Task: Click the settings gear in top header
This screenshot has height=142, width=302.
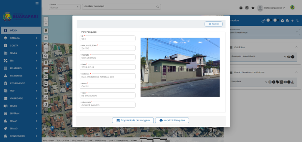Action: [x=241, y=8]
